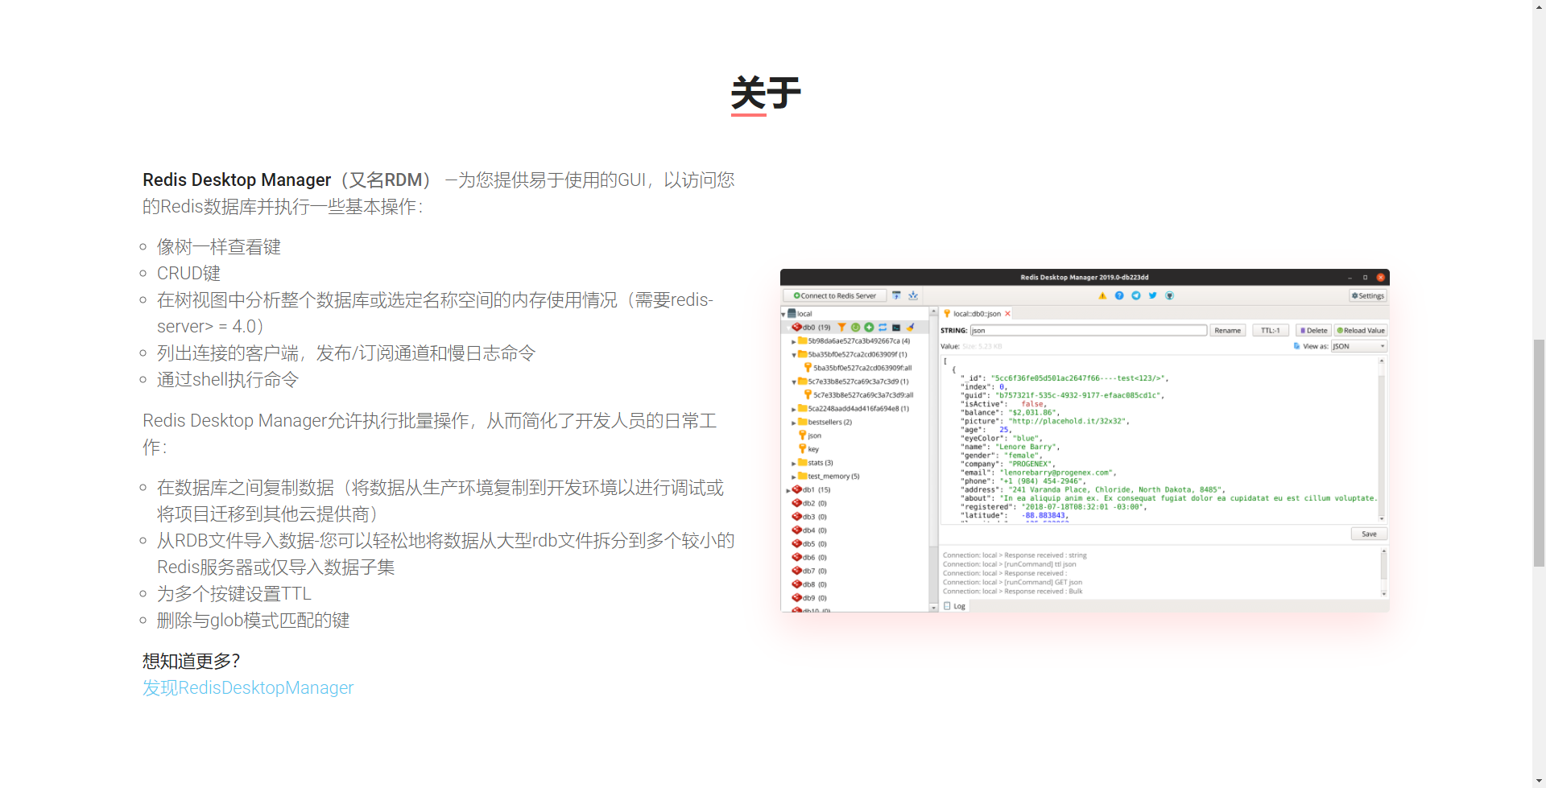This screenshot has height=788, width=1546.
Task: Click the broom bulk-delete icon on db0
Action: [x=910, y=328]
